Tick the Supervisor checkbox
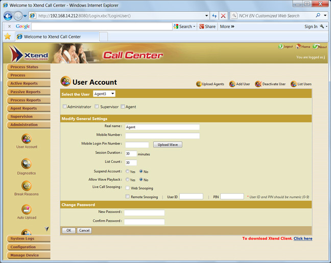This screenshot has width=331, height=263. pyautogui.click(x=97, y=106)
